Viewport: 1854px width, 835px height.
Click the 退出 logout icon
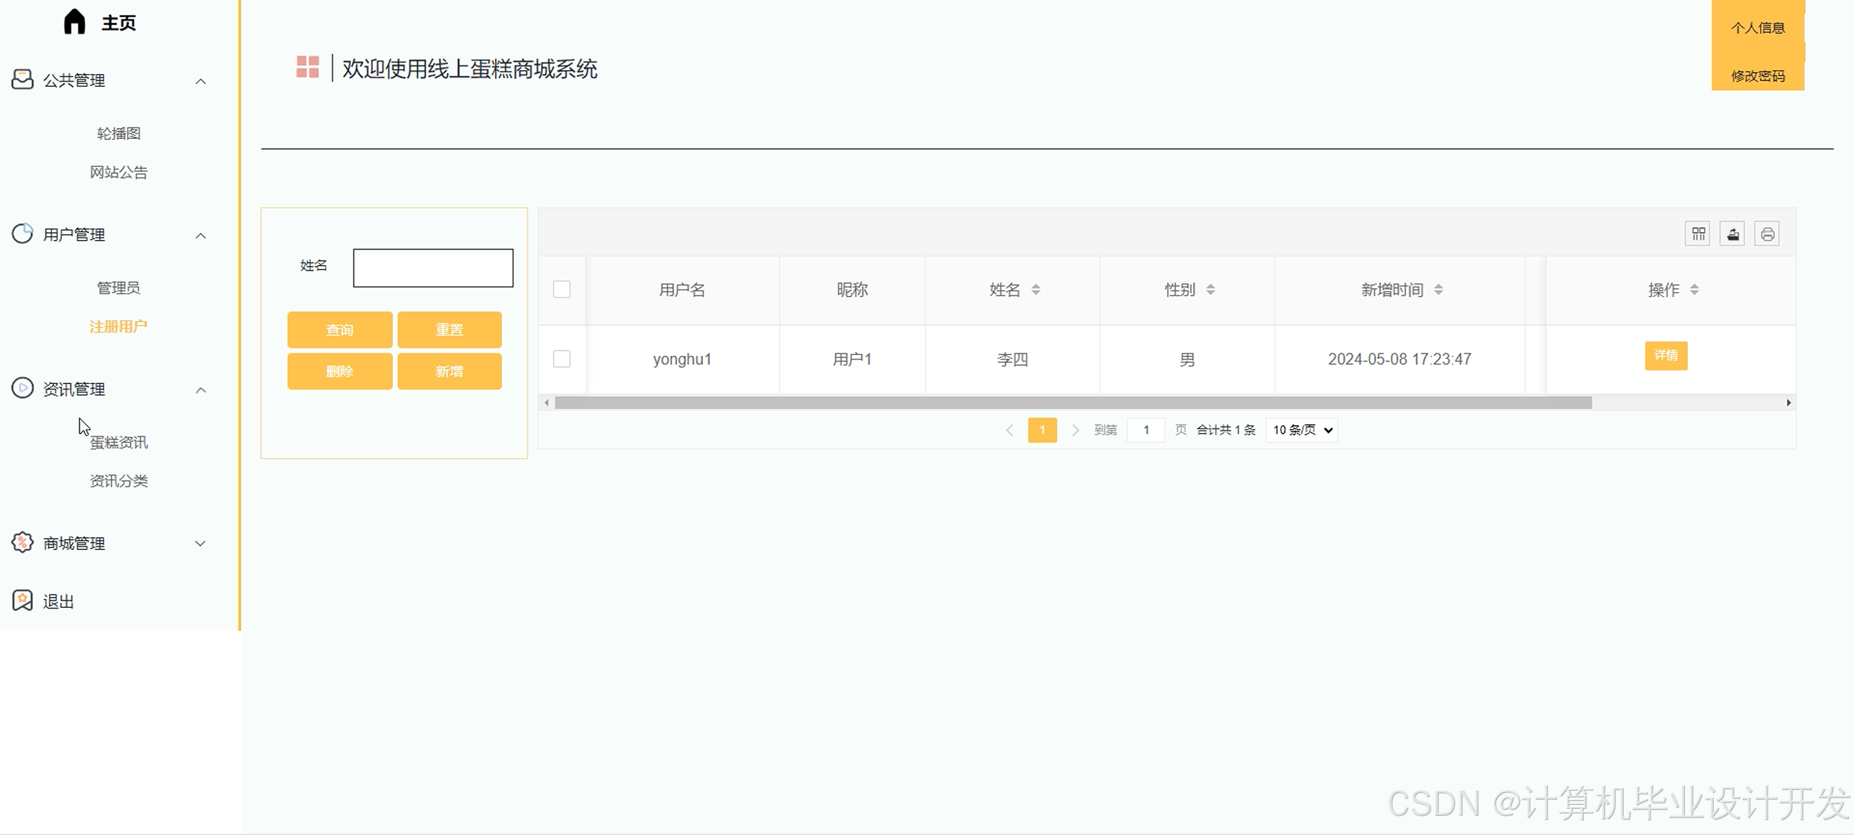click(x=23, y=601)
